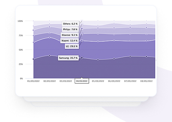Click the Xiaomi 12.4 % tooltip label
This screenshot has height=122, width=172.
click(x=70, y=41)
